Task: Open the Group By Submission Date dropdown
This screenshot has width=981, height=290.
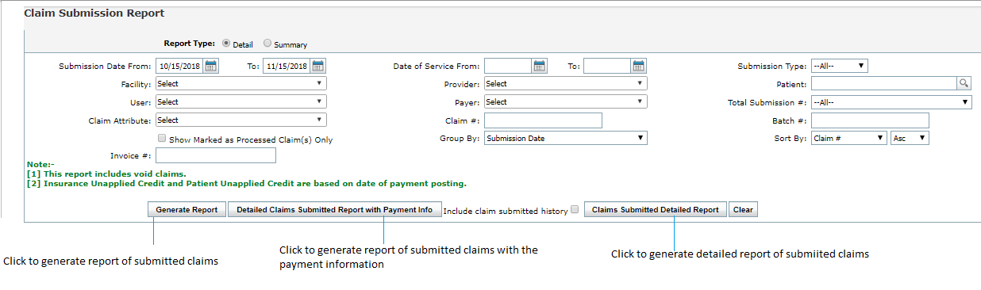Action: tap(565, 138)
